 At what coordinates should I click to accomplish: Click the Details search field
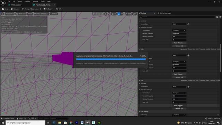point(177,17)
